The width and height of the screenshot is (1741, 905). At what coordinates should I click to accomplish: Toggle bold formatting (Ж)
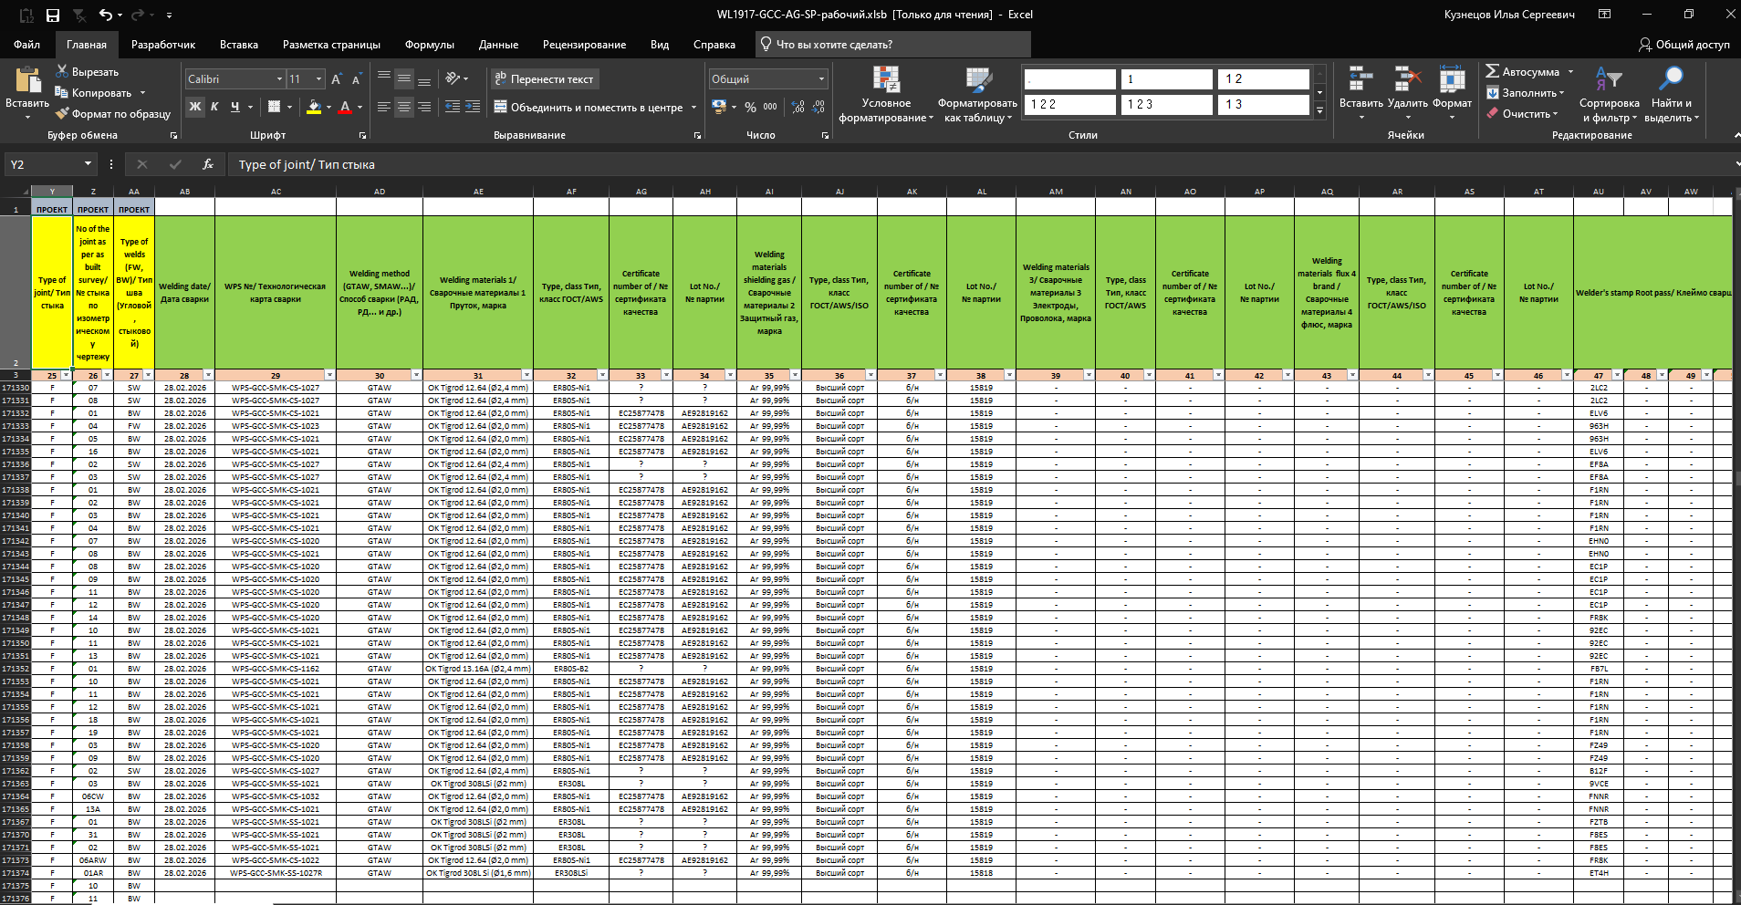[194, 107]
